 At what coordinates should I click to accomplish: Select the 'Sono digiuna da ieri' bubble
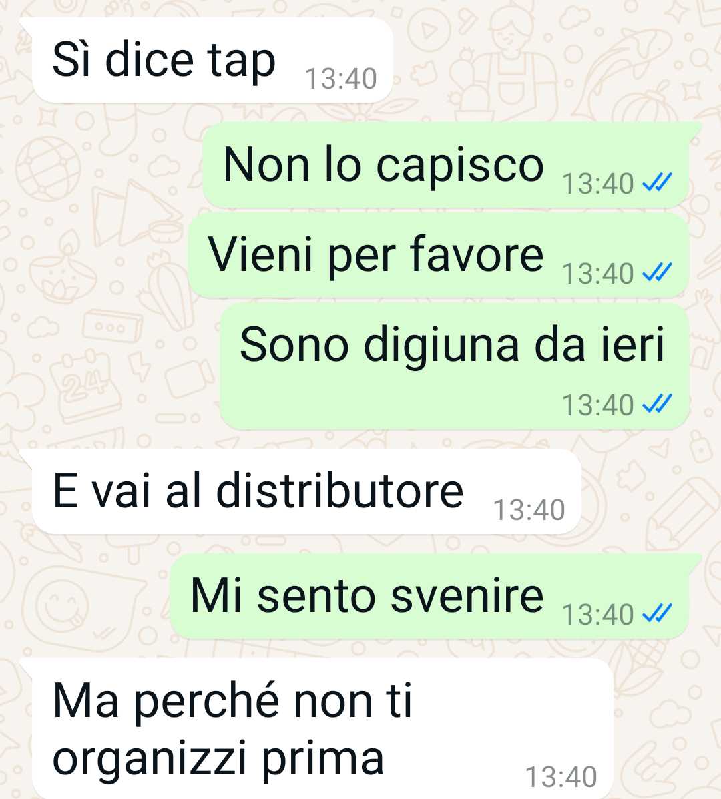(455, 366)
